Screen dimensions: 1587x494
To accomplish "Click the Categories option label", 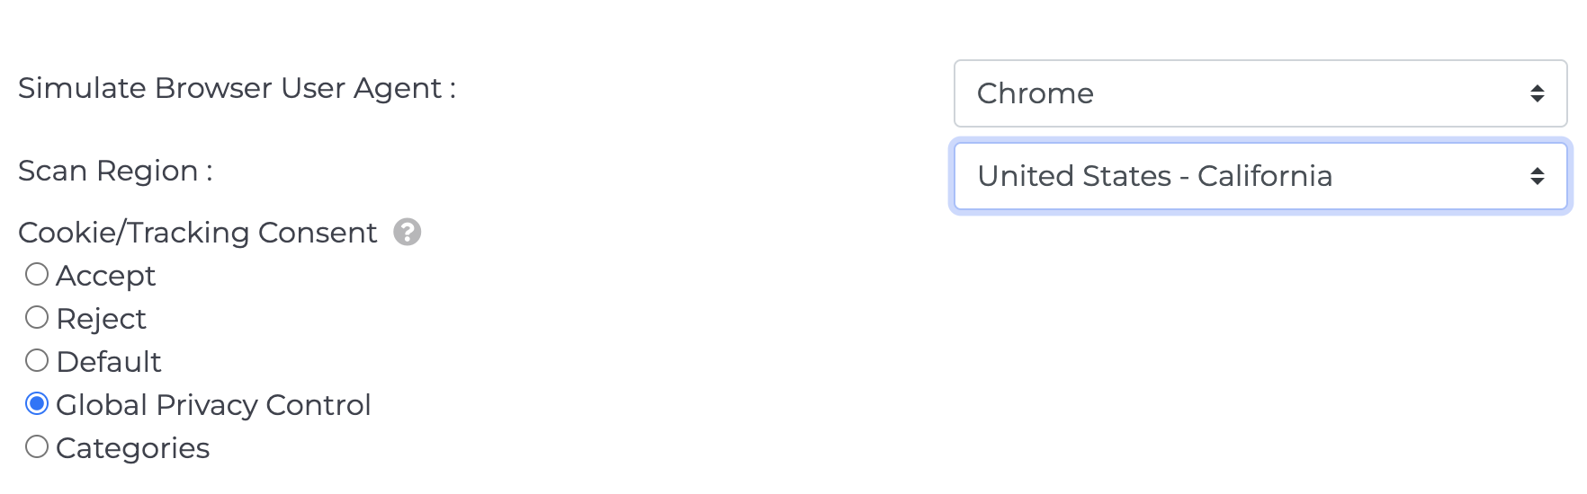I will [132, 448].
